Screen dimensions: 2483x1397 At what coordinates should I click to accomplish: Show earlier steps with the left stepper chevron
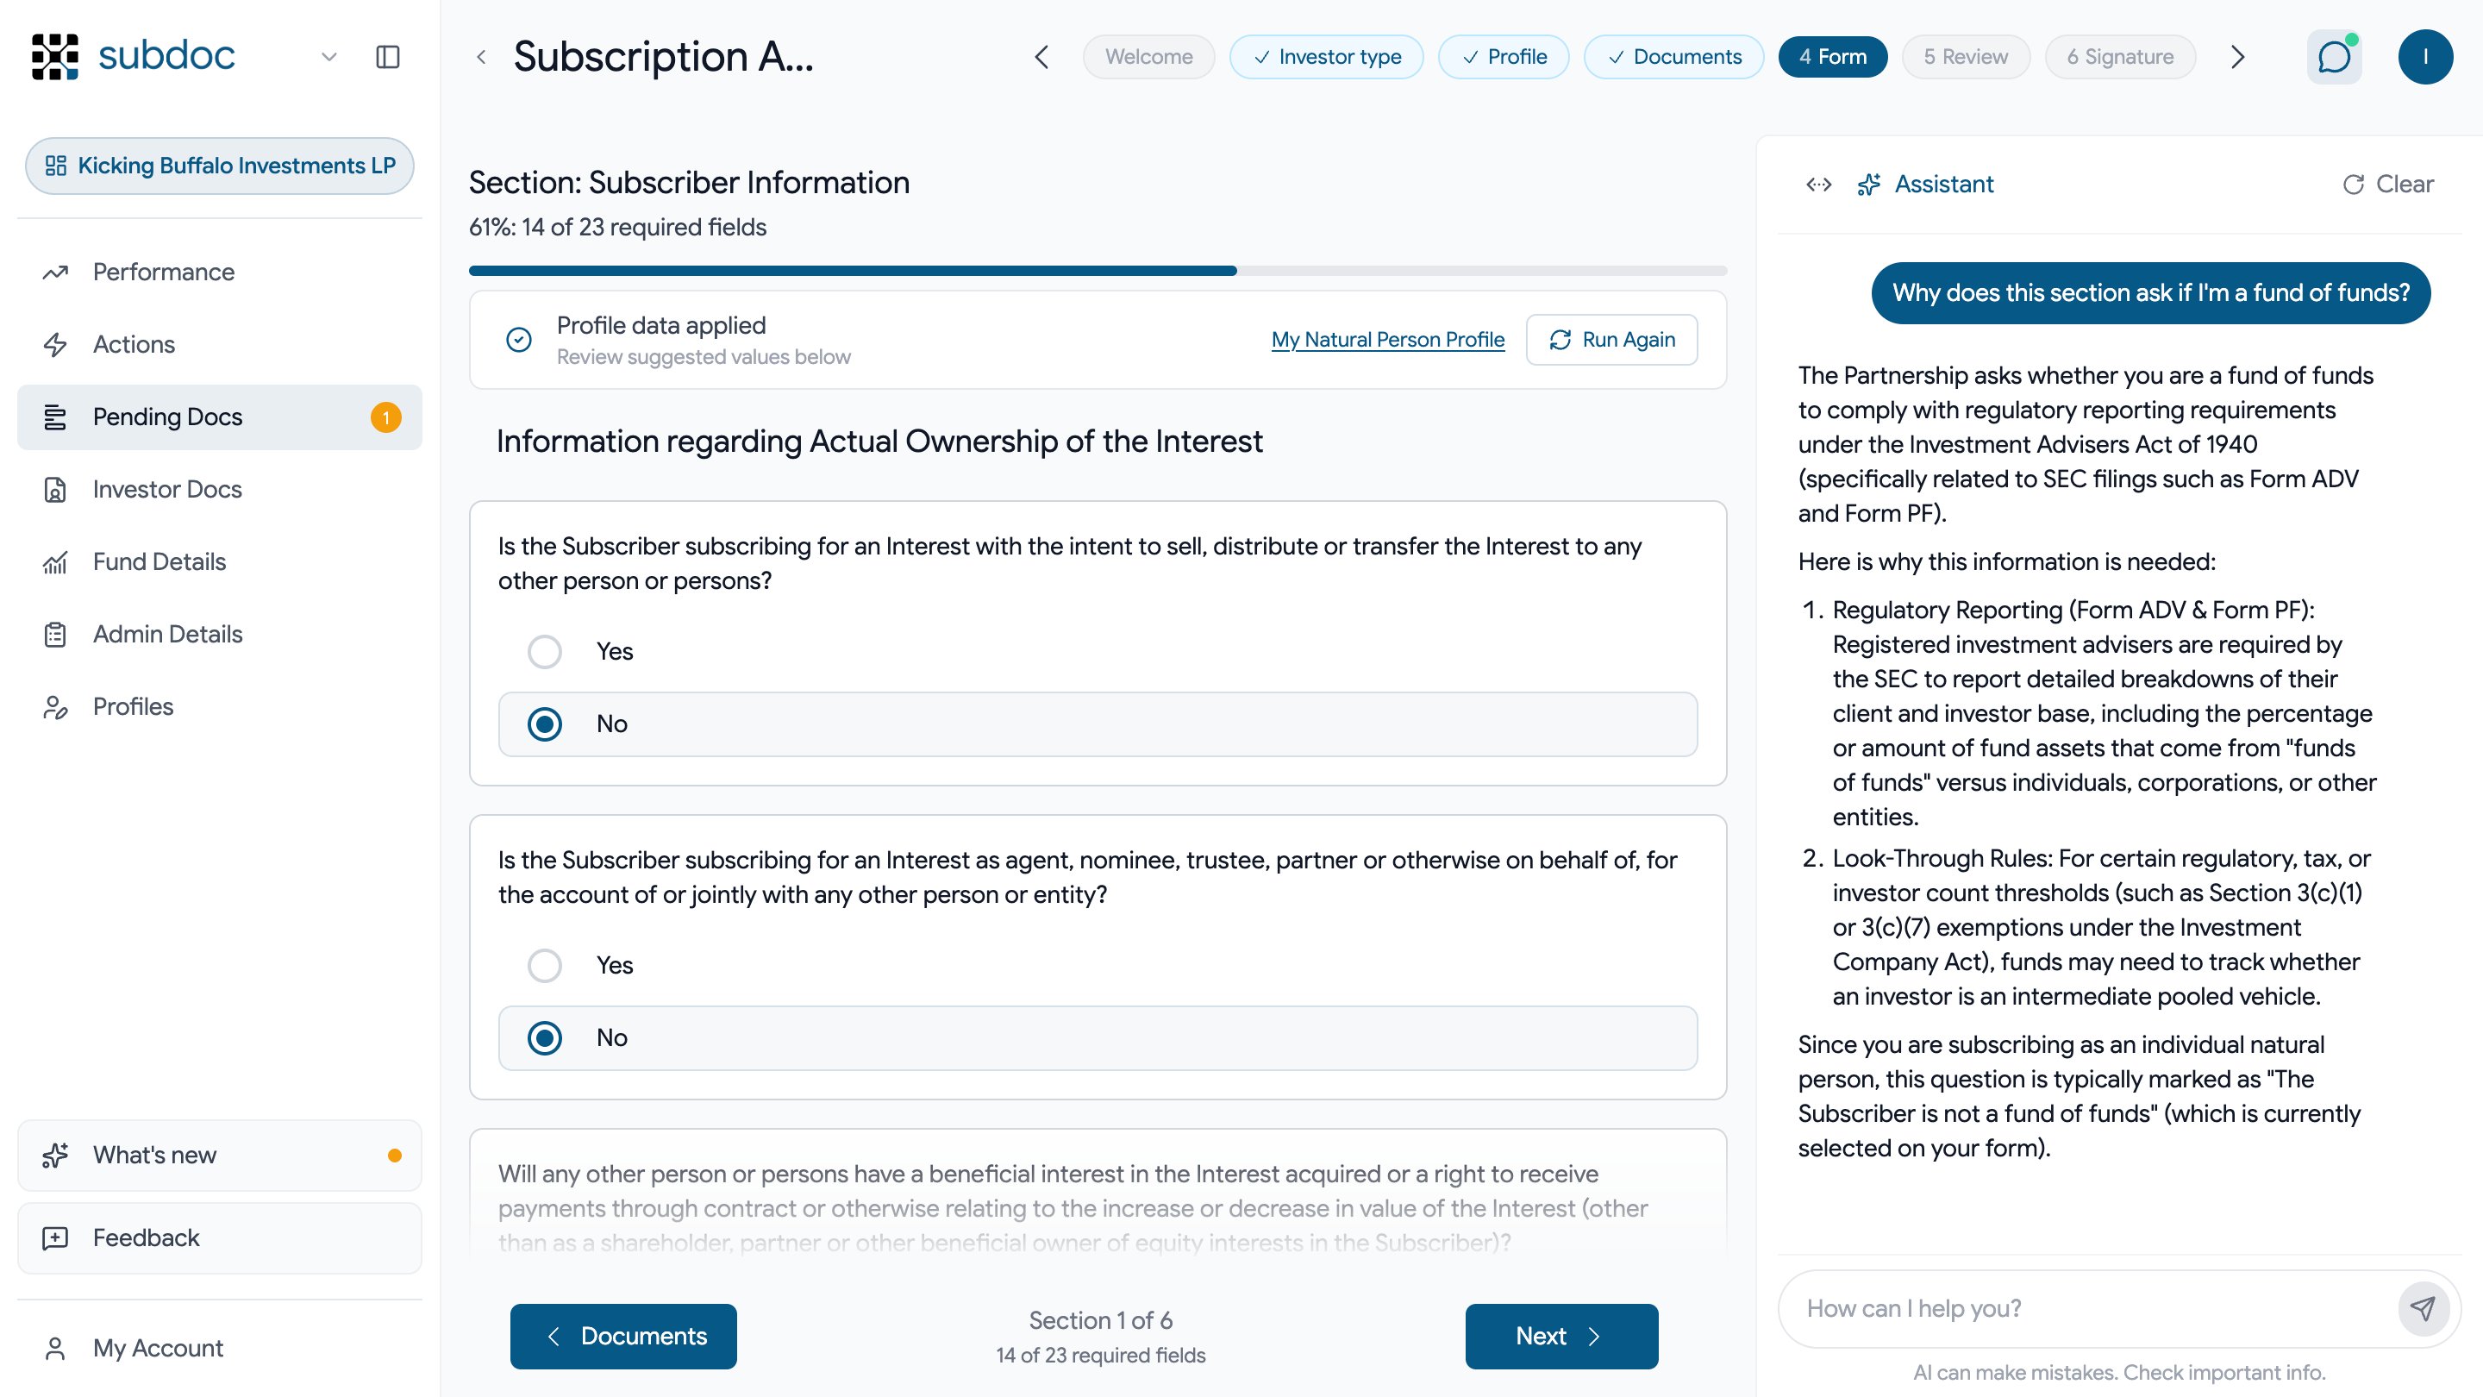(x=1041, y=57)
